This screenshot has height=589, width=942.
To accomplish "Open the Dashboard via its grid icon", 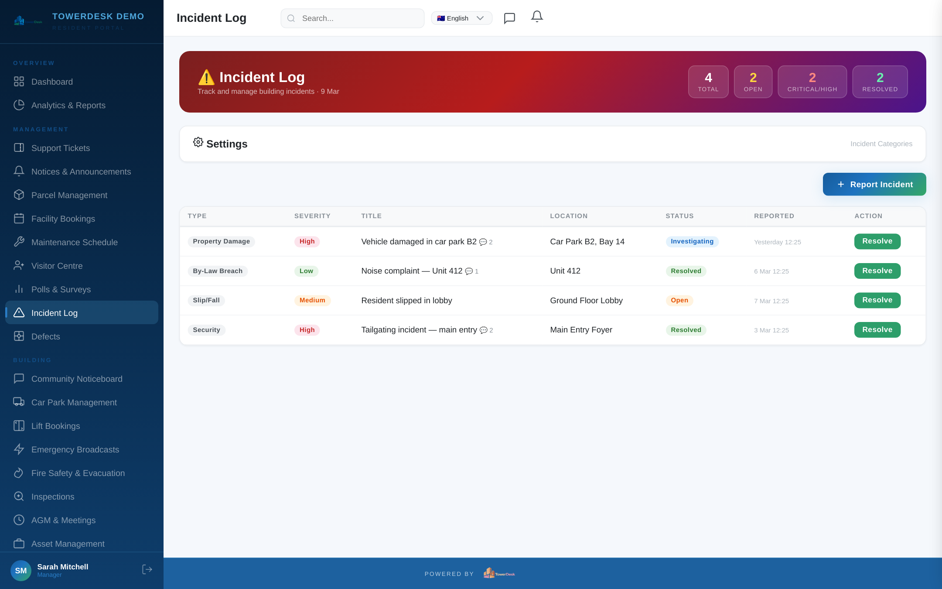I will coord(19,82).
